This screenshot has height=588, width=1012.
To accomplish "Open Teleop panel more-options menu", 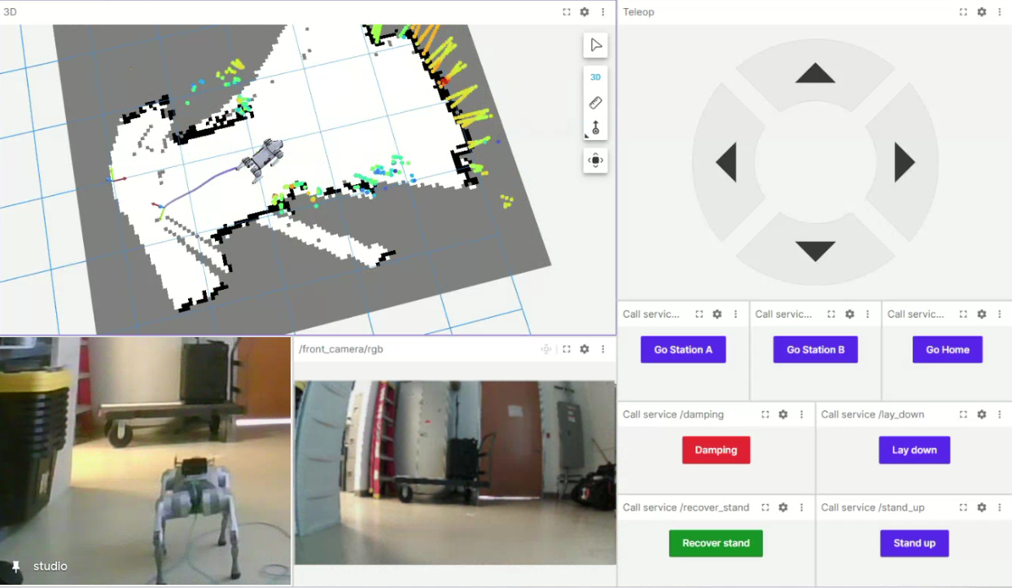I will tap(1000, 12).
